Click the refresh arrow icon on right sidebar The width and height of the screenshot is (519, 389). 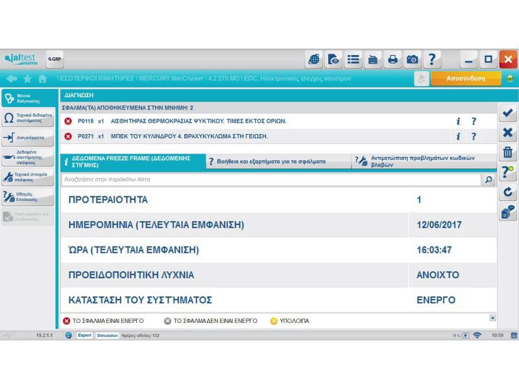coord(508,193)
